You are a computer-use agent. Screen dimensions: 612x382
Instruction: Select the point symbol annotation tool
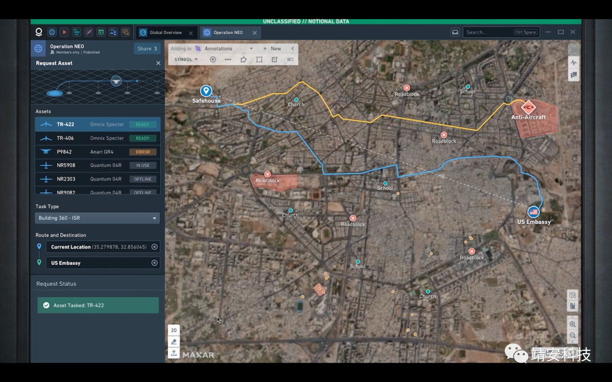(212, 59)
